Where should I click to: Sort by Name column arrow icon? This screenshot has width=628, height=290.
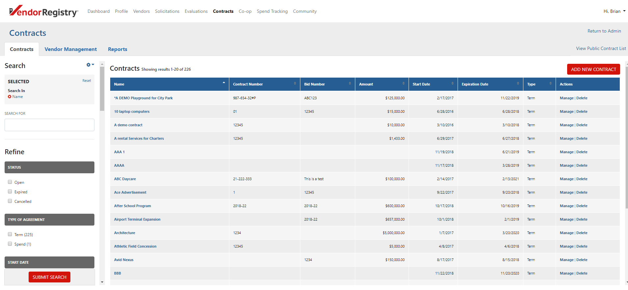tap(224, 83)
